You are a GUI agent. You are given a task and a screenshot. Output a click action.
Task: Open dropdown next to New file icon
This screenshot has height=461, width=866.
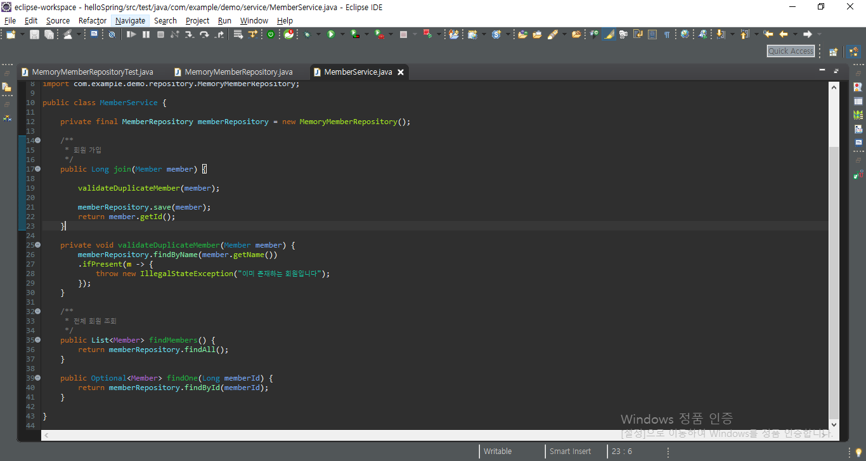tap(22, 34)
